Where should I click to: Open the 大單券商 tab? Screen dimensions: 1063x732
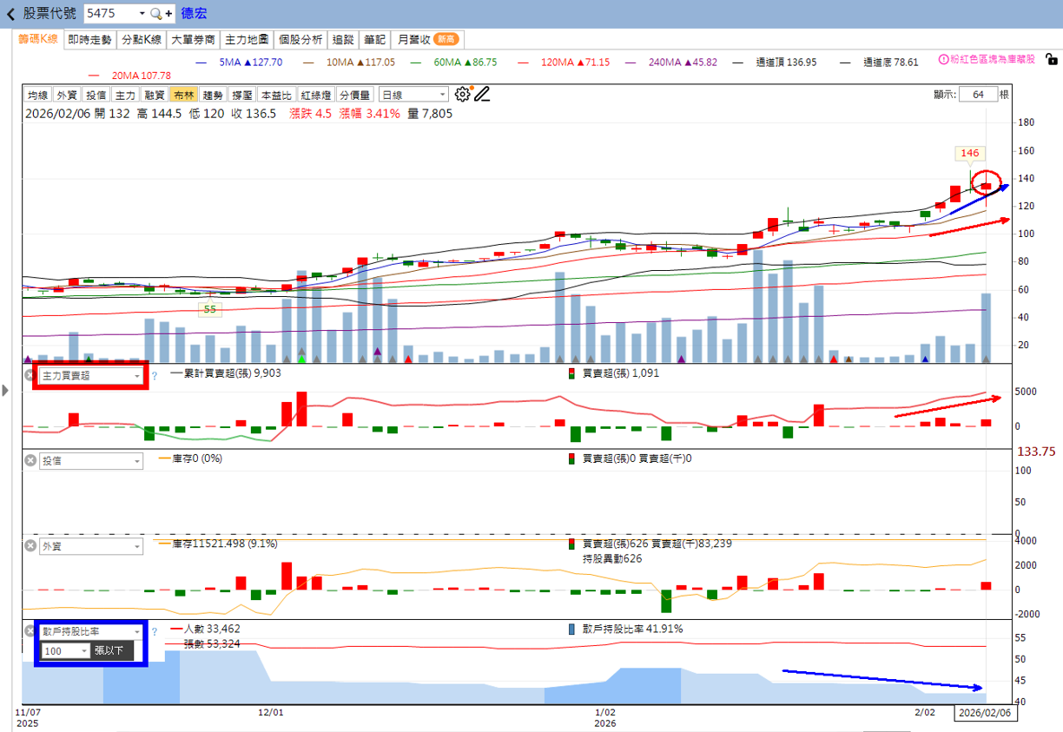(193, 39)
